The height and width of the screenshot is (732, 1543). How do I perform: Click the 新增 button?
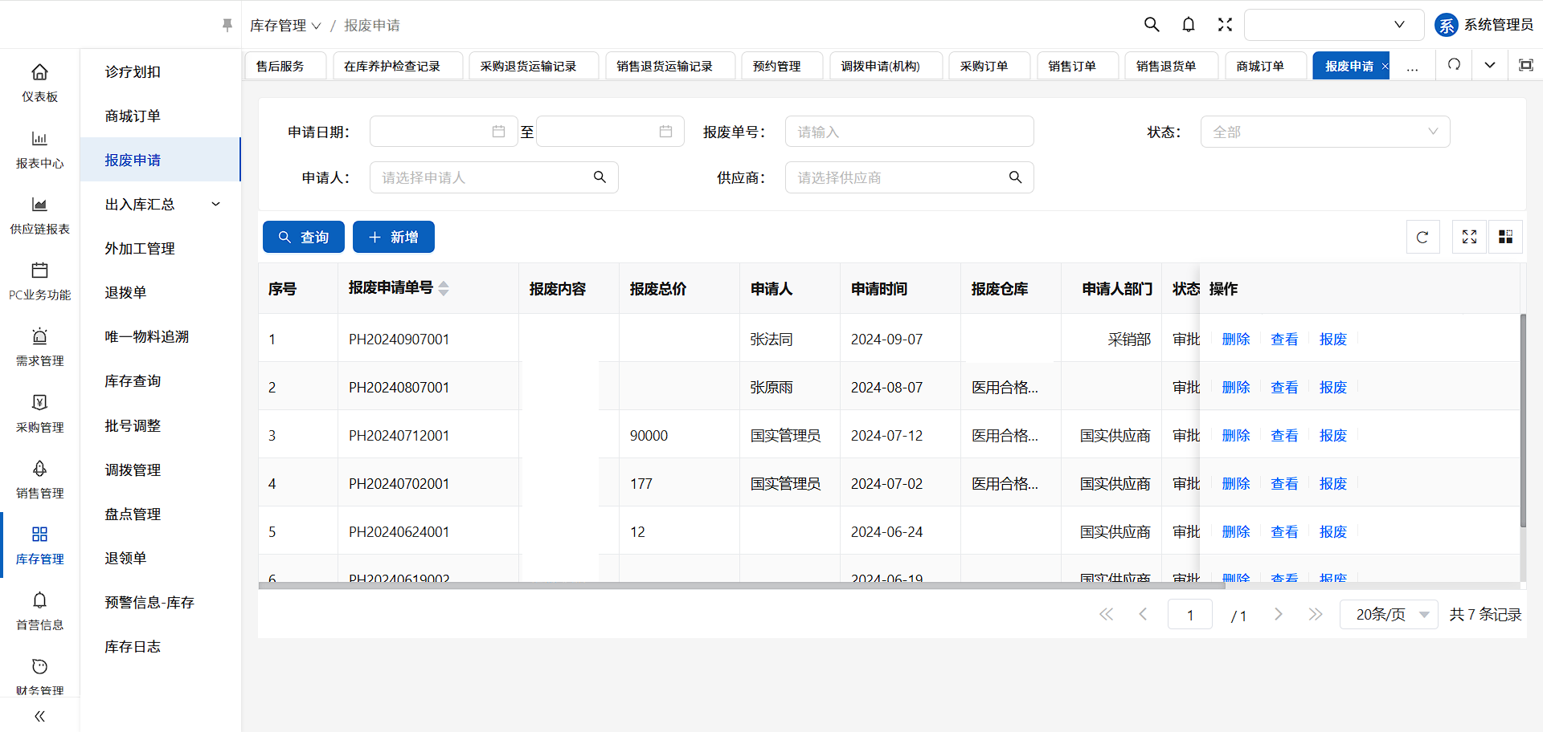click(394, 238)
